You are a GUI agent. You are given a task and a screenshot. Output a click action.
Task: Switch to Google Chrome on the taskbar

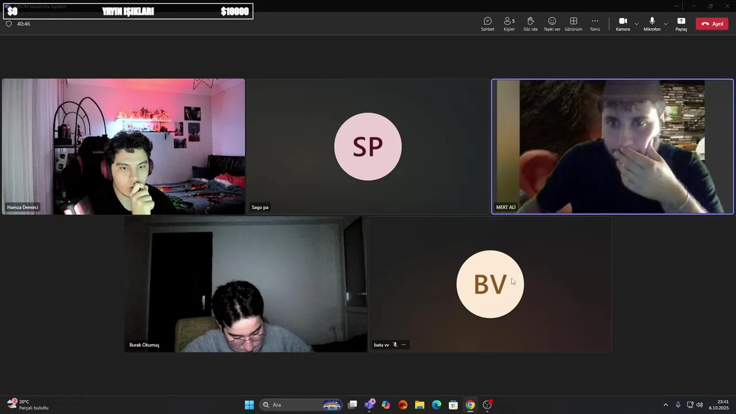pos(470,405)
